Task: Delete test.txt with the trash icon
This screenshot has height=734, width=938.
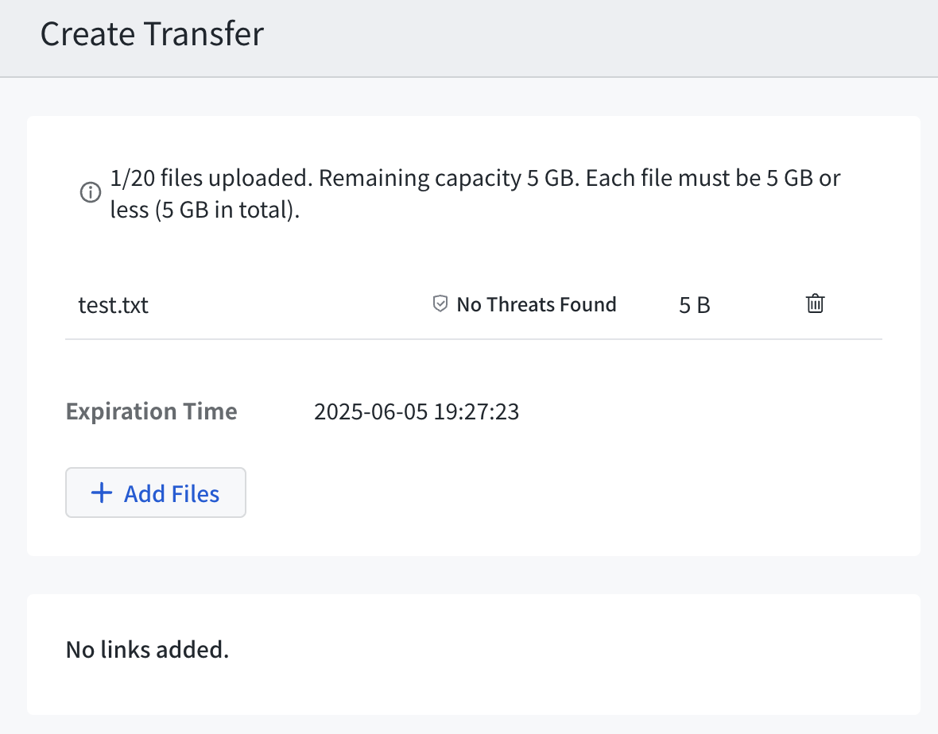Action: click(x=815, y=303)
